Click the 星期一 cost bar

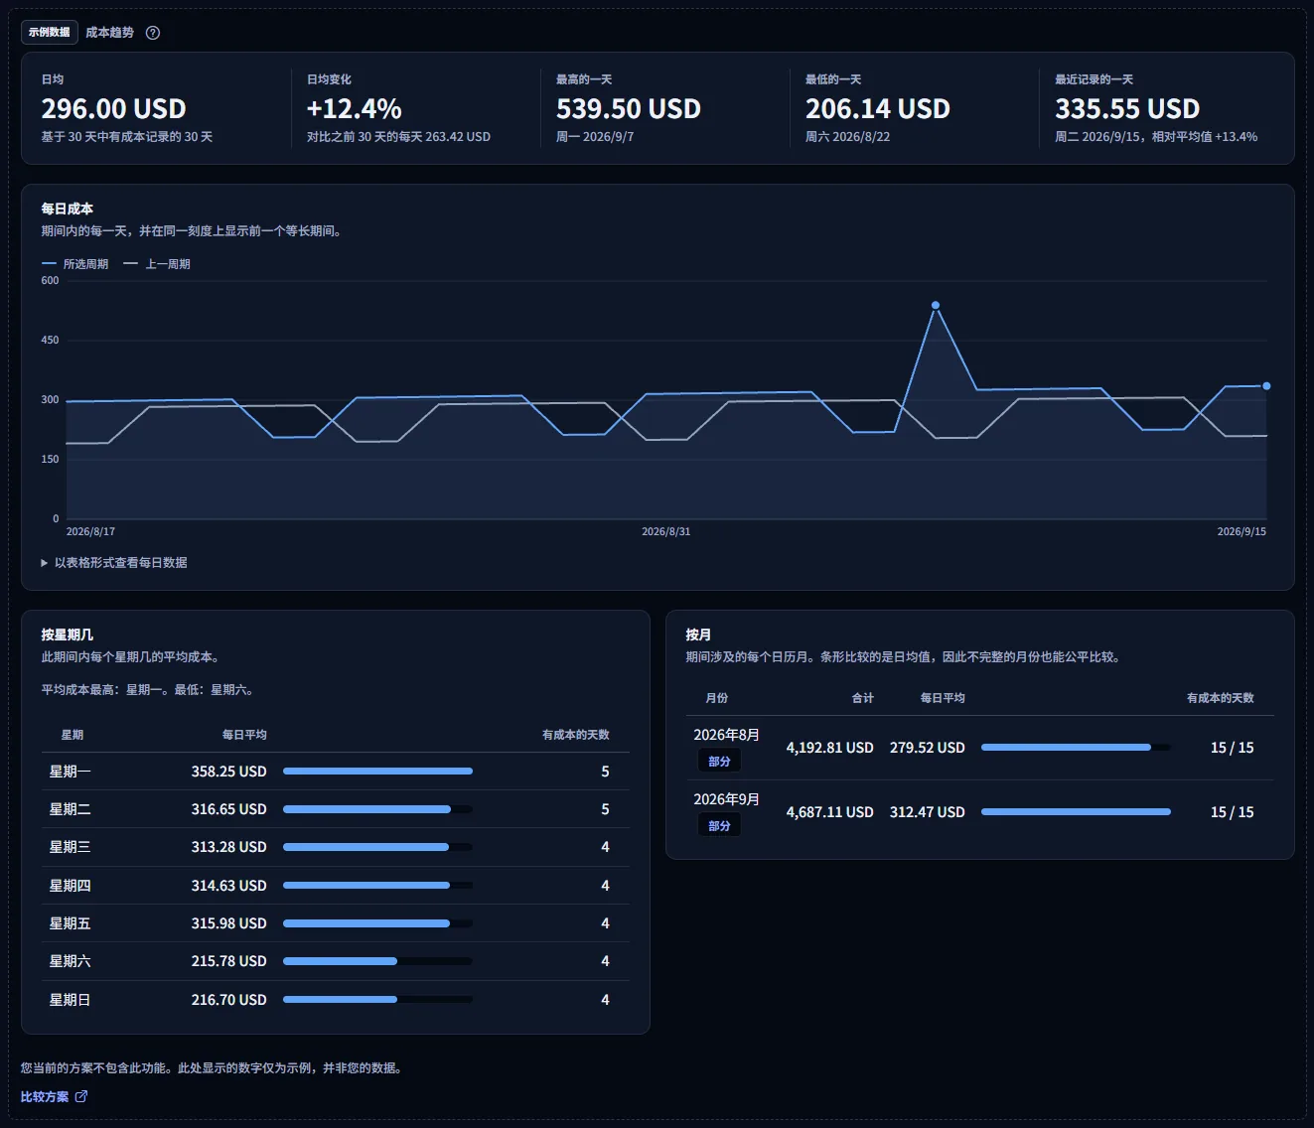(x=377, y=772)
